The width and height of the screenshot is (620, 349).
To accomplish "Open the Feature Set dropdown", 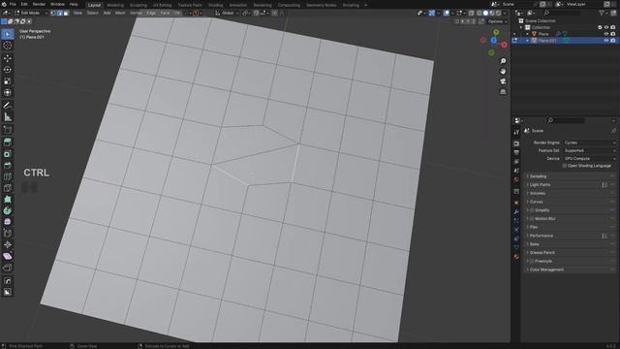I will pos(590,151).
